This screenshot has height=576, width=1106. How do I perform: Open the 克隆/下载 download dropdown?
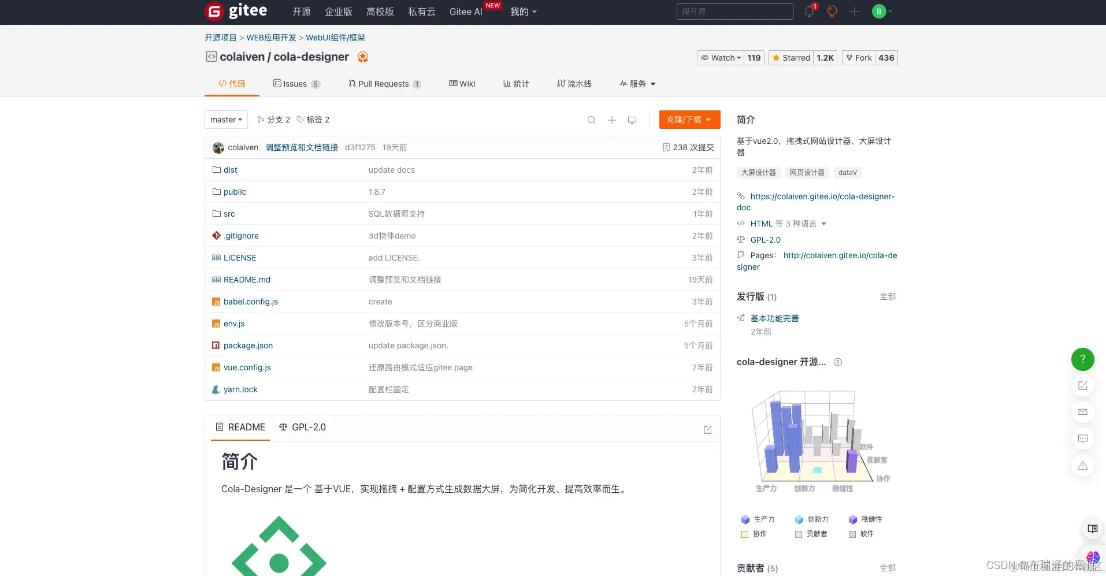pyautogui.click(x=689, y=120)
